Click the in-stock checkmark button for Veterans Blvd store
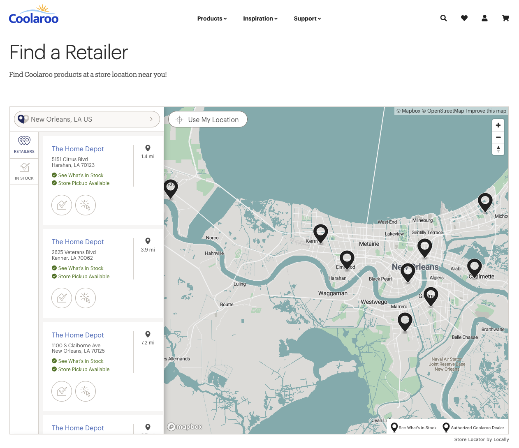 (x=62, y=298)
